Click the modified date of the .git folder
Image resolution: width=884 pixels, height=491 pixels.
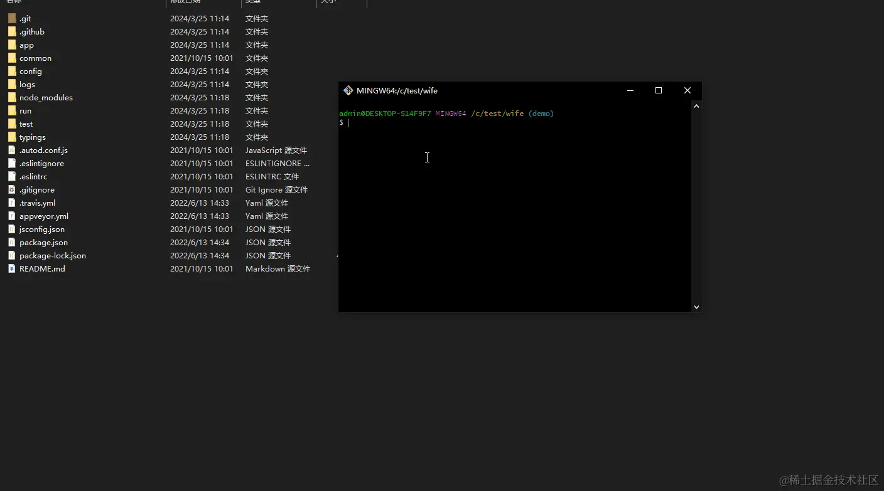coord(200,19)
